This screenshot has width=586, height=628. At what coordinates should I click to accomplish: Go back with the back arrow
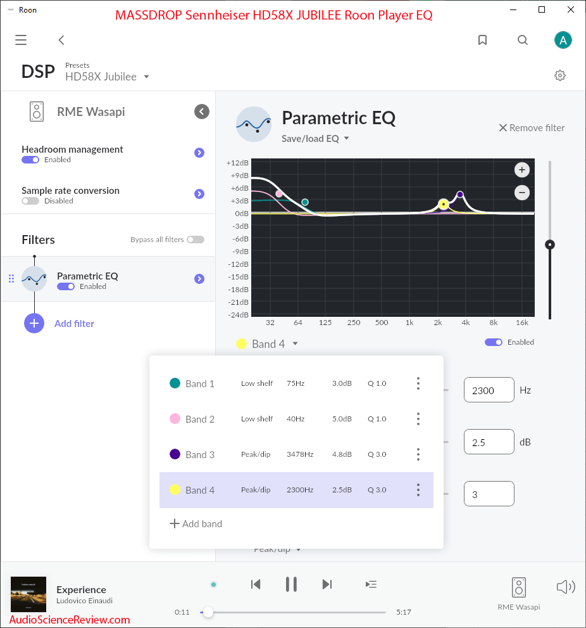pyautogui.click(x=61, y=40)
